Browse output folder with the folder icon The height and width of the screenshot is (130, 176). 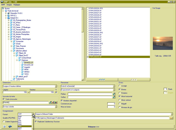[x=171, y=118]
